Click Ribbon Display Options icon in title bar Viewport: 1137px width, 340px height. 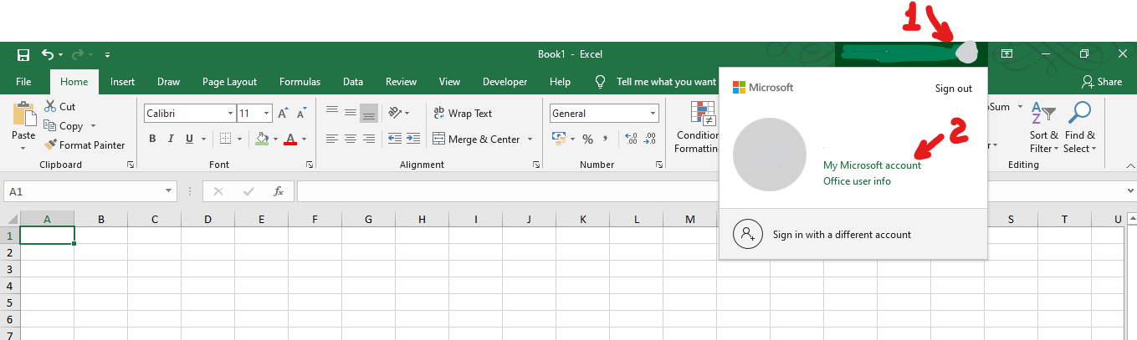(x=1006, y=54)
